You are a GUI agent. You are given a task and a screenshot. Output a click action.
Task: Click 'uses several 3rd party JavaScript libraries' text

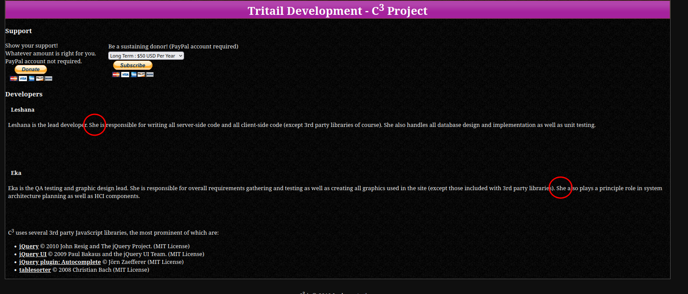pyautogui.click(x=72, y=233)
